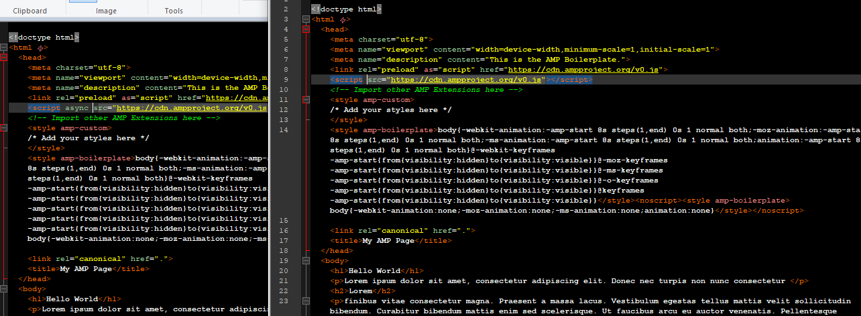Screen dimensions: 861x316
Task: Click the doctype html declaration on line 2
Action: (347, 9)
